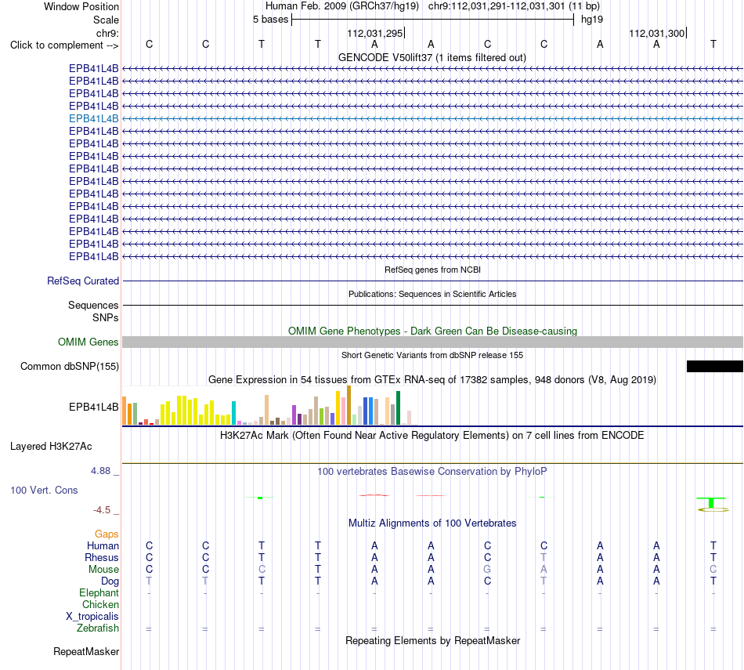Image resolution: width=744 pixels, height=670 pixels.
Task: Click the Zebrafish alignment row label
Action: coord(98,628)
